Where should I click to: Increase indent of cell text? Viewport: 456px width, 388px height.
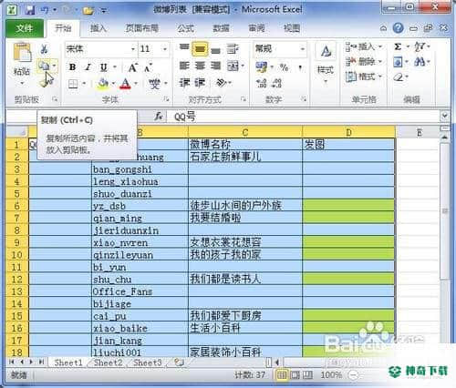200,83
